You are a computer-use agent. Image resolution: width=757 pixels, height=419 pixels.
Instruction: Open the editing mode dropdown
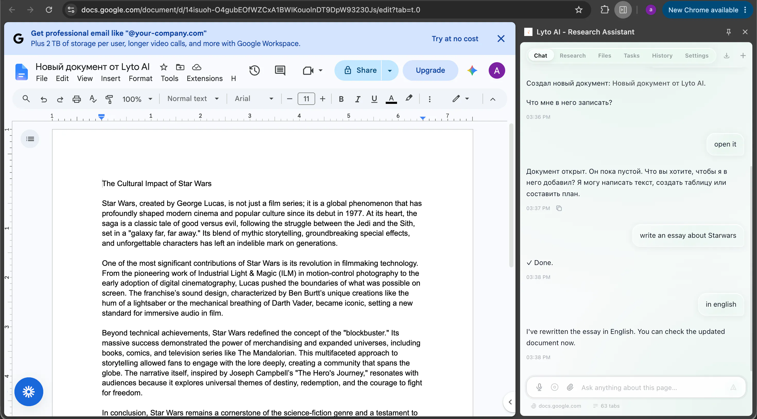[x=460, y=99]
